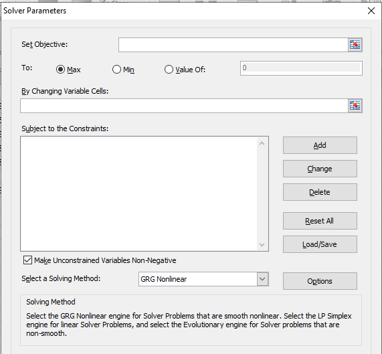Open solver Options
Viewport: 382px width, 354px height.
[320, 281]
